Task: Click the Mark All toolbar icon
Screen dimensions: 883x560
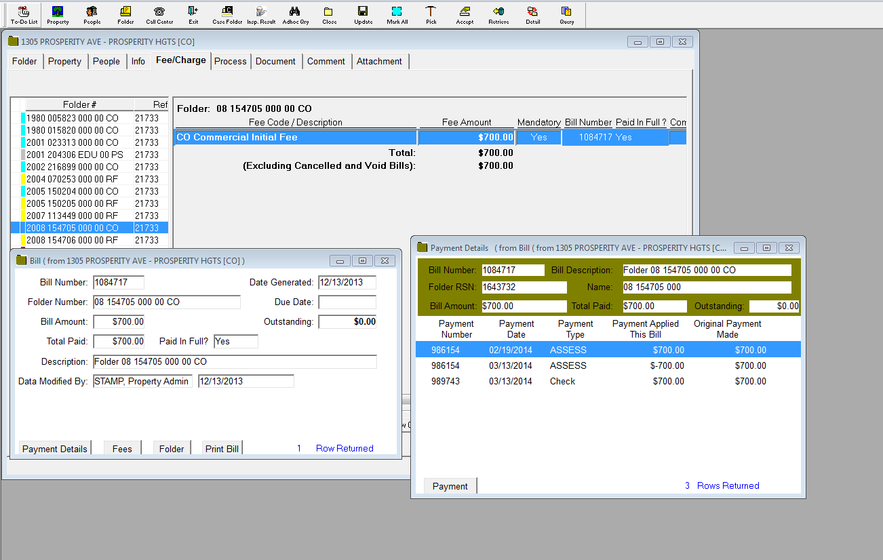Action: click(397, 14)
